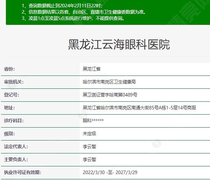210x180 pixels.
Task: Select value 哈尔滨市南岗区卫生健康局
Action: pyautogui.click(x=109, y=82)
